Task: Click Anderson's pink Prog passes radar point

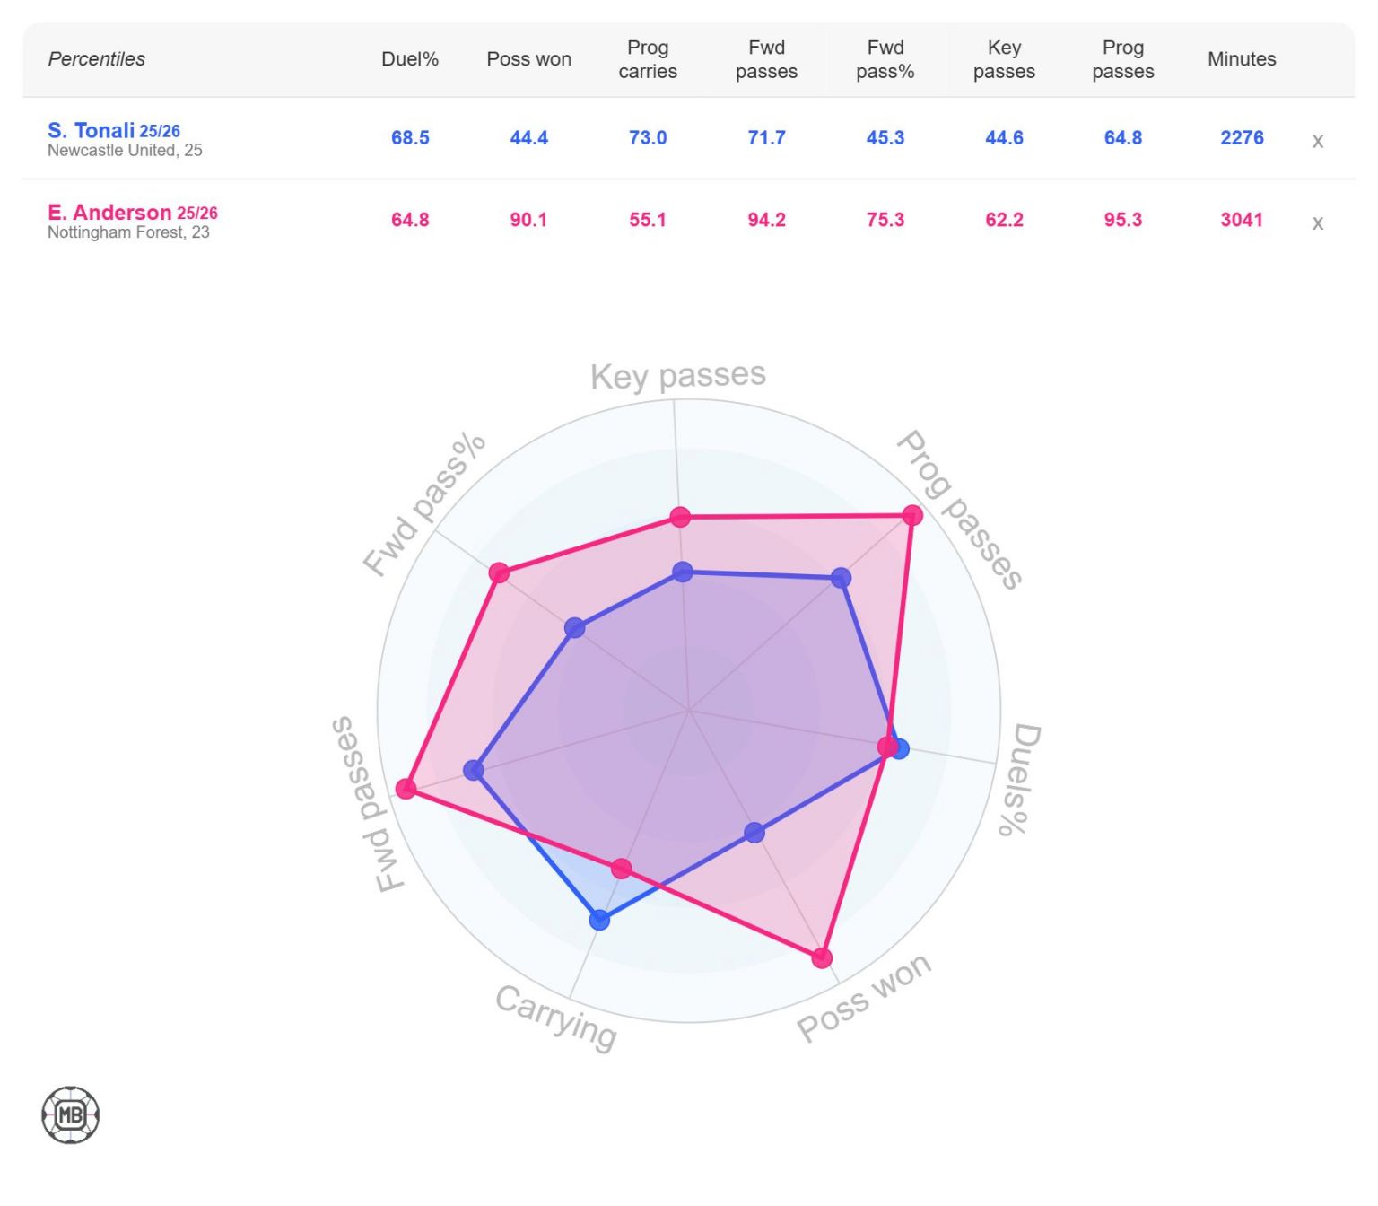Action: pyautogui.click(x=911, y=515)
